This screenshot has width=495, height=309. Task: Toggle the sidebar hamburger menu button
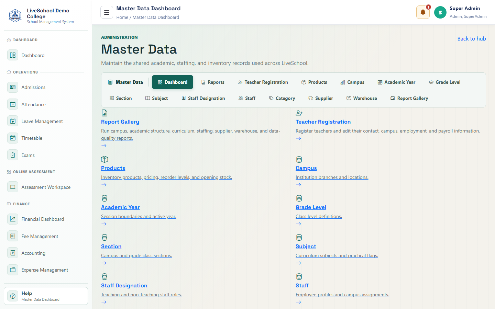pos(107,12)
